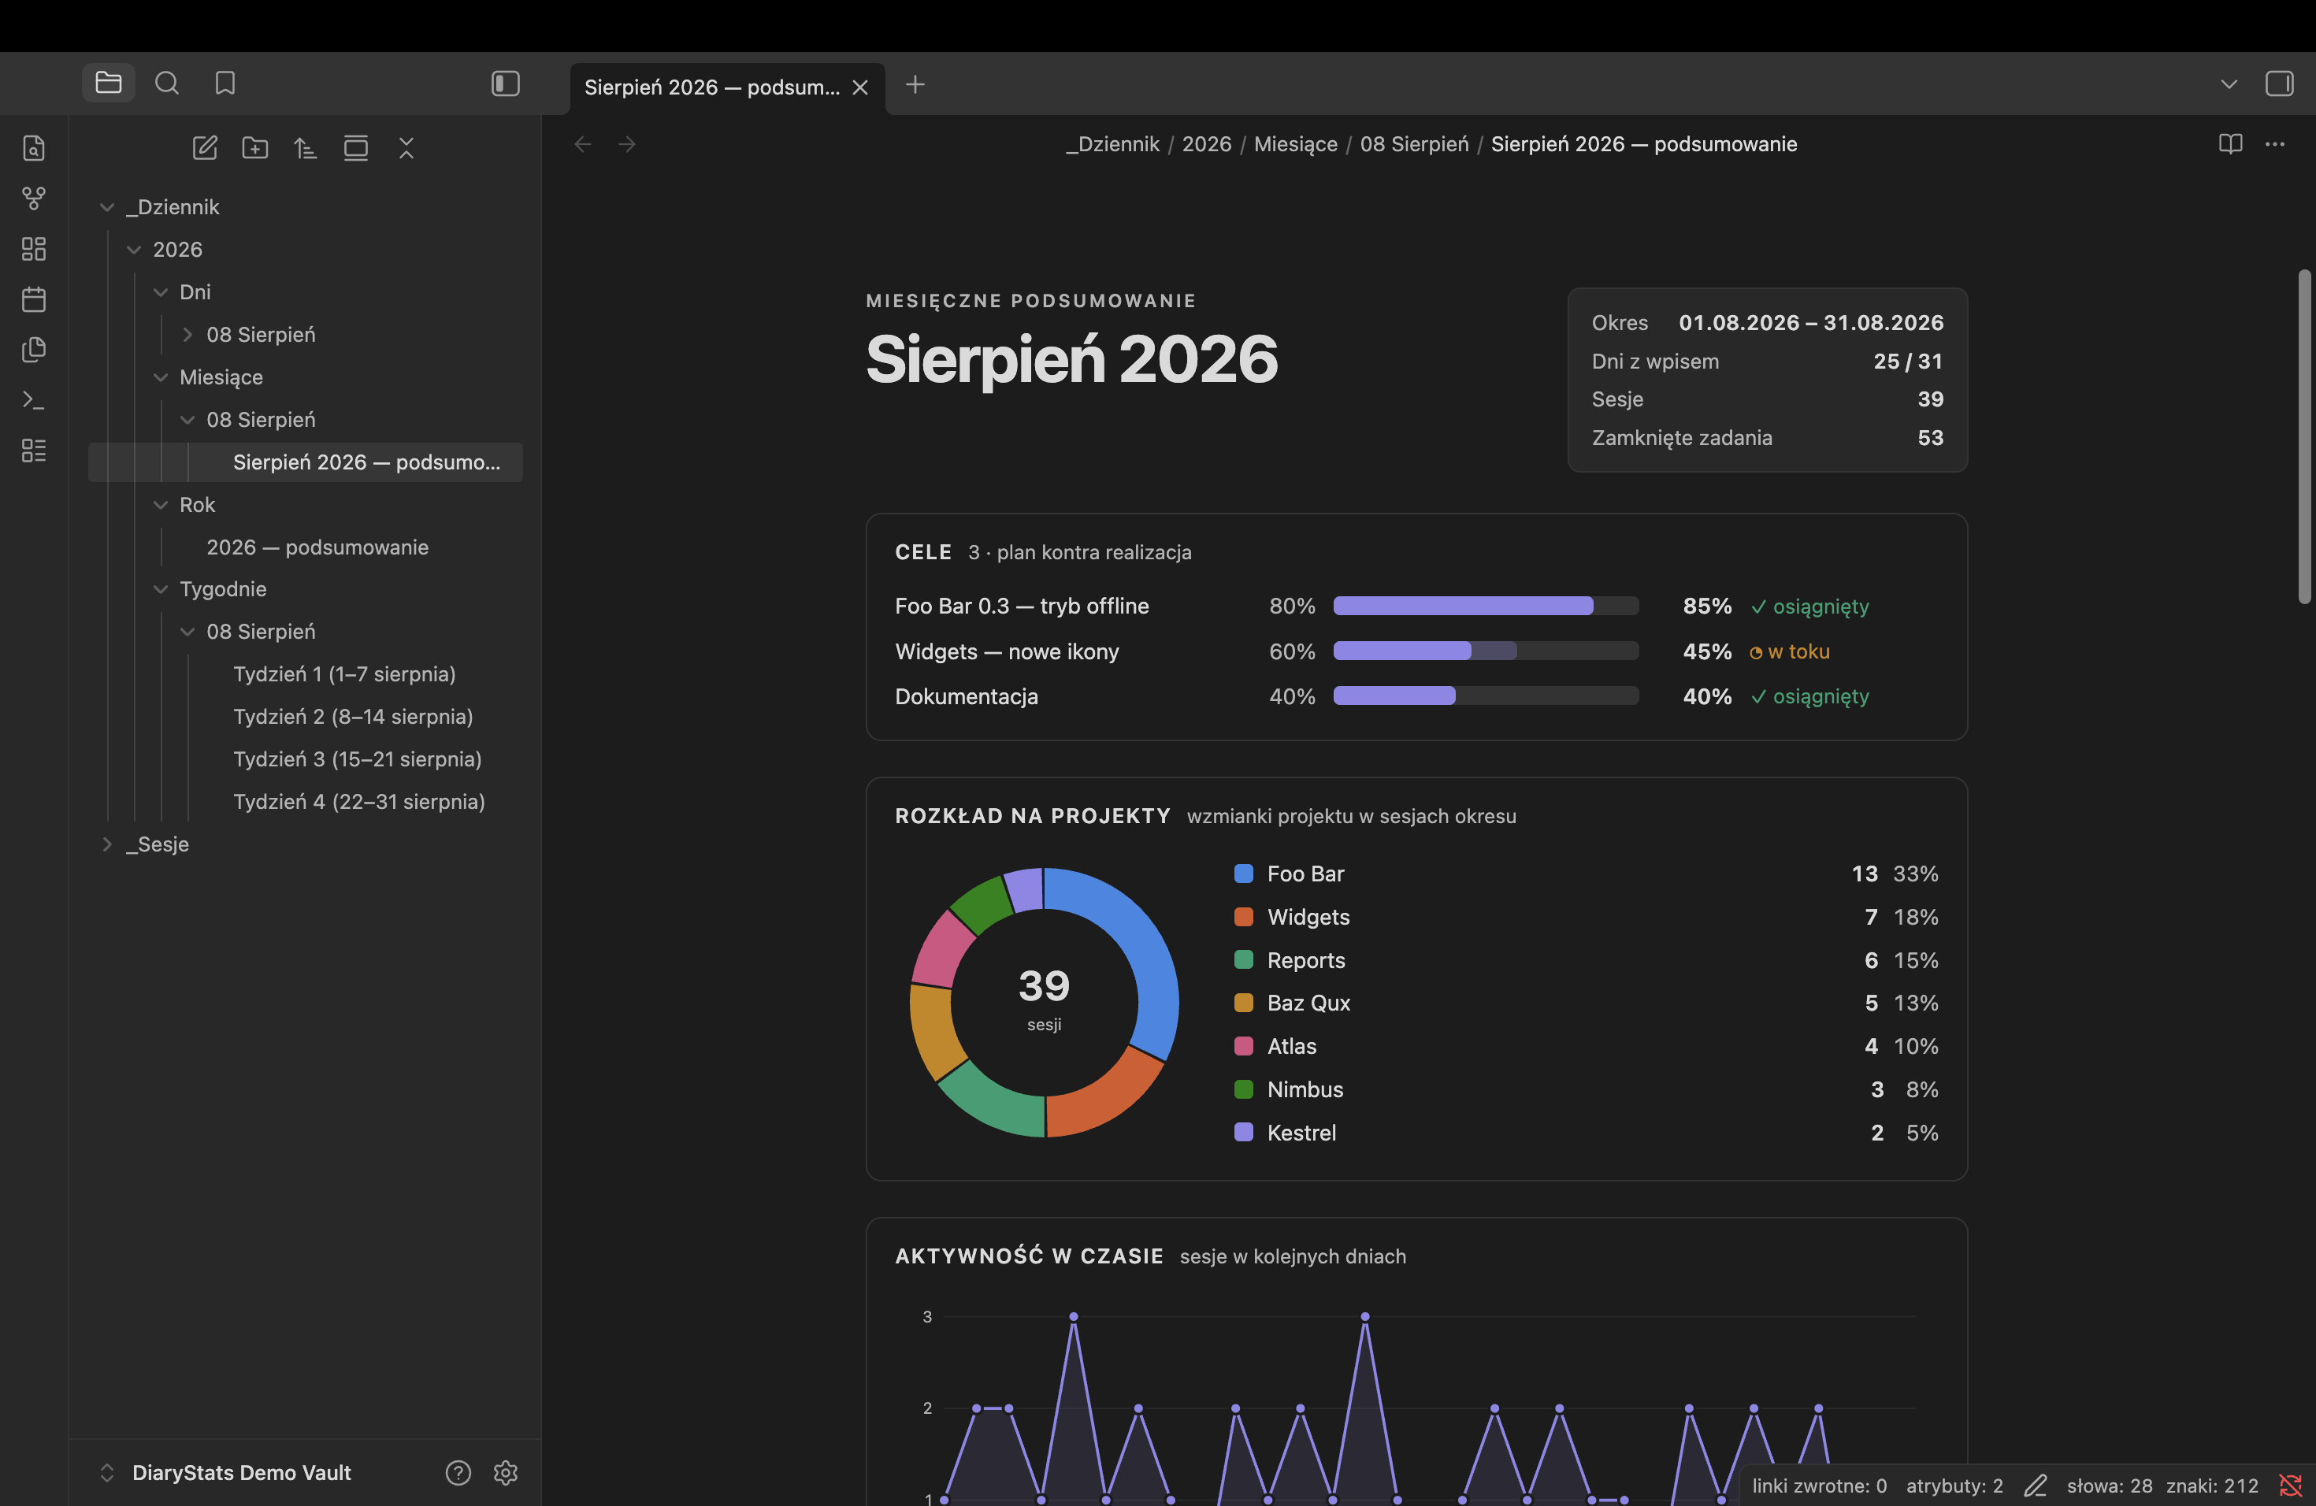Click atrybuty: 2 in status bar

click(1954, 1486)
